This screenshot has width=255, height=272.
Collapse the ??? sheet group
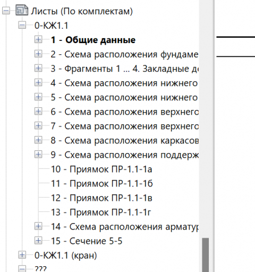coord(22,269)
